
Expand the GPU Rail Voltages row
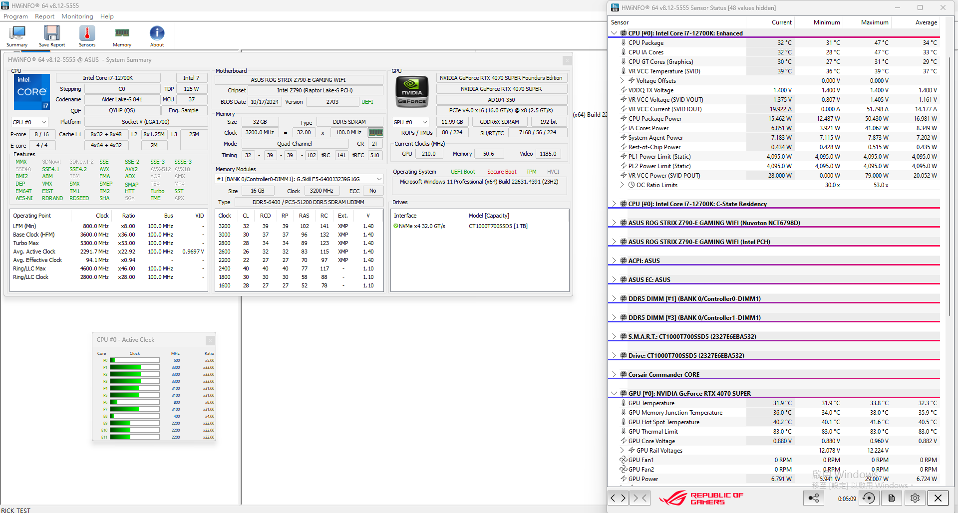pyautogui.click(x=623, y=451)
